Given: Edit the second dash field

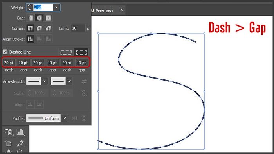Looking at the screenshot, I should (x=38, y=63).
